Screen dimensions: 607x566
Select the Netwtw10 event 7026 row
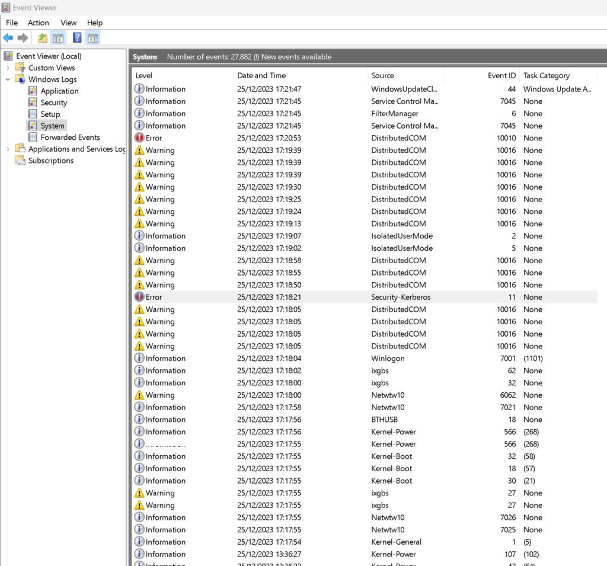coord(365,517)
